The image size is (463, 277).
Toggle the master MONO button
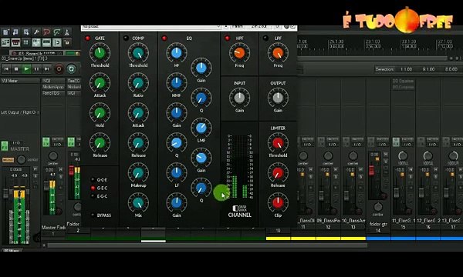[8, 160]
